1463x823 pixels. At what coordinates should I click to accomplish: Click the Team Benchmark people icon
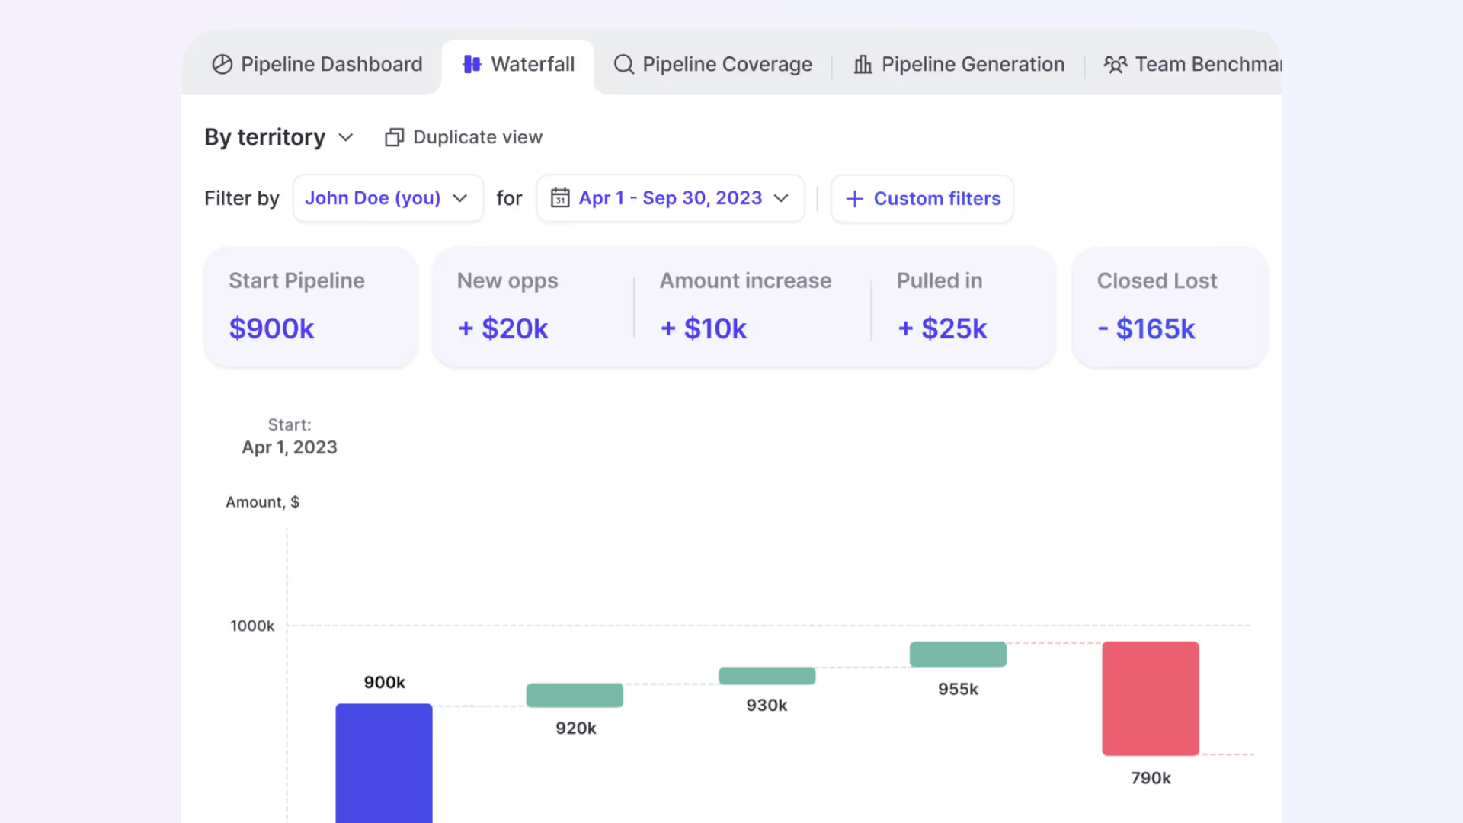pyautogui.click(x=1115, y=65)
